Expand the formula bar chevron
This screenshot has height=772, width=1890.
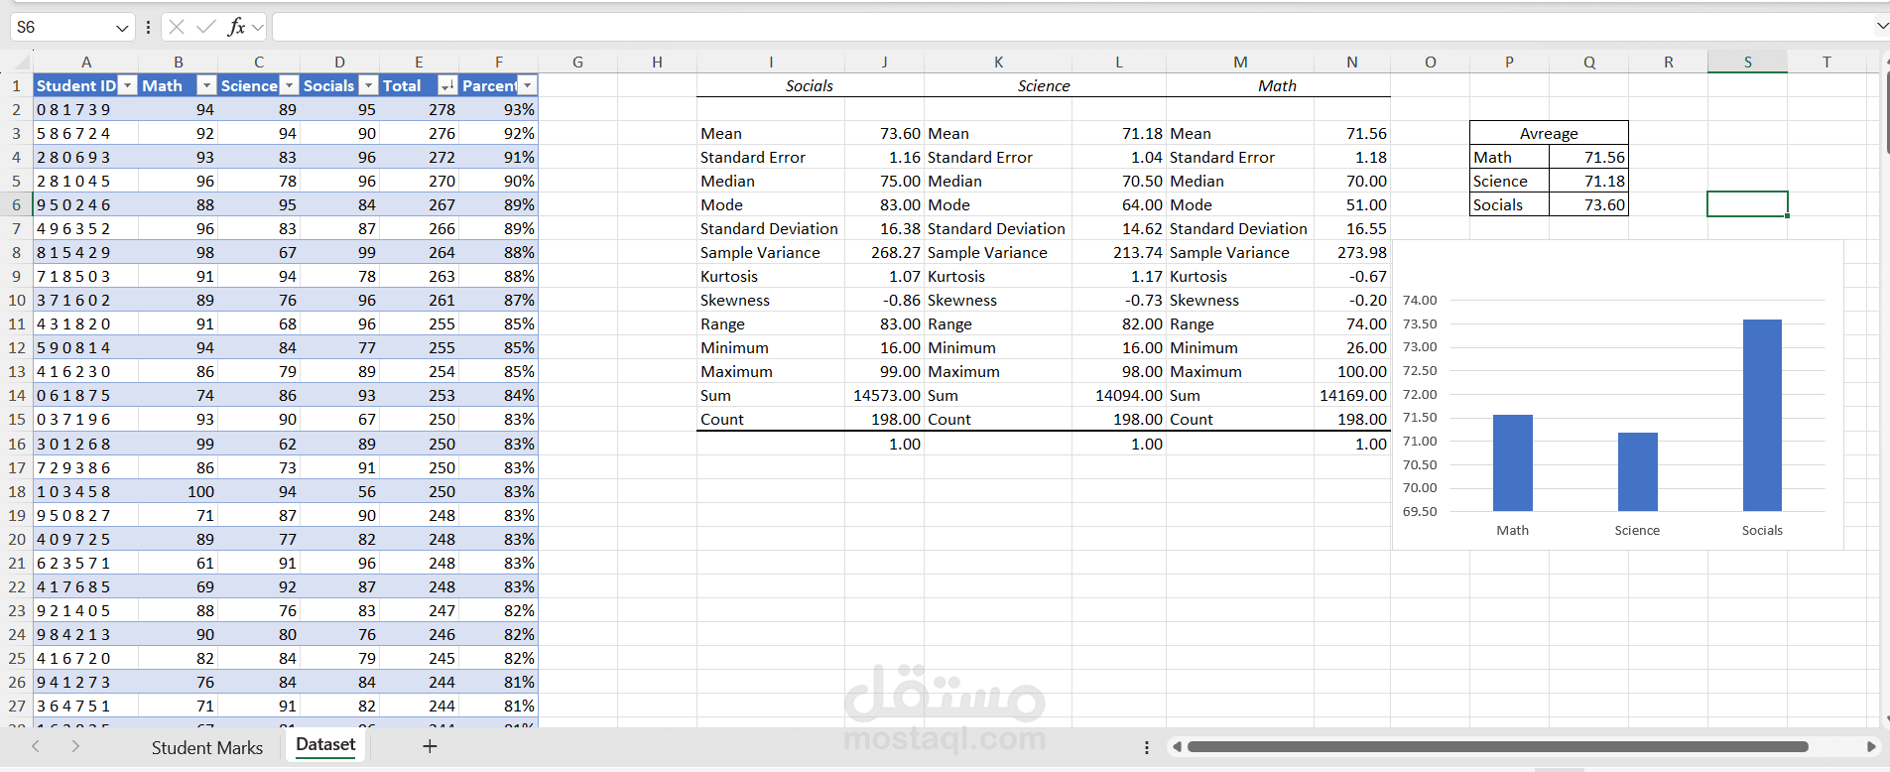1882,27
